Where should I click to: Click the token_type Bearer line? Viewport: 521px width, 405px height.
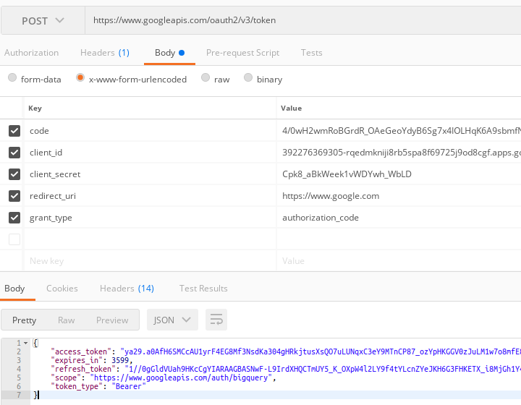98,386
